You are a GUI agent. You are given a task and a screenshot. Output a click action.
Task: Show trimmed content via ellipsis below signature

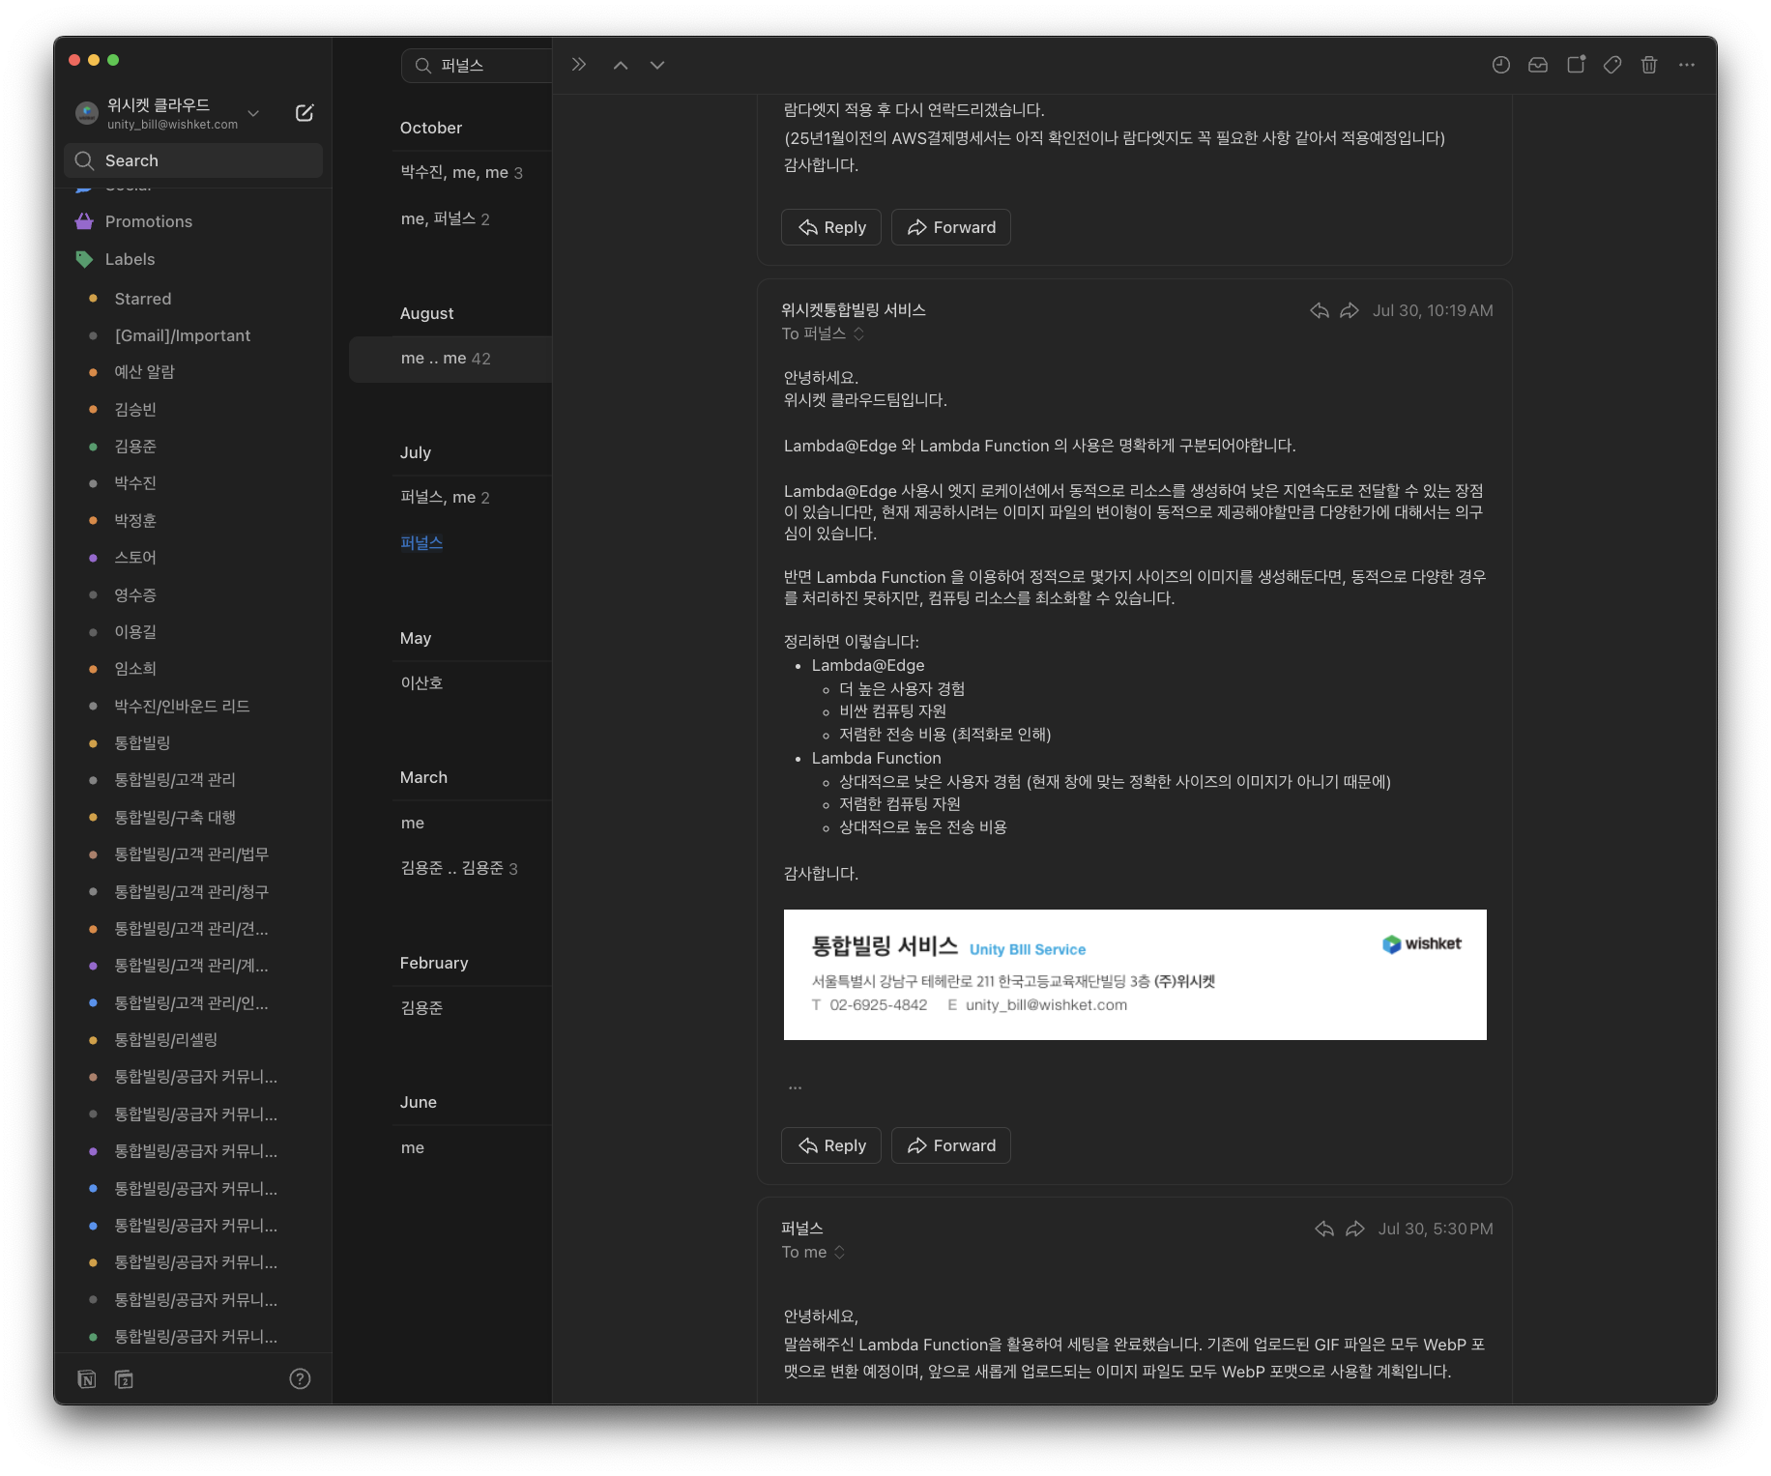click(x=795, y=1087)
